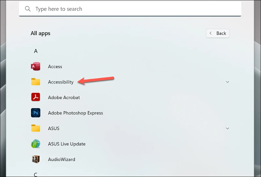Expand the ASUS folder chevron
This screenshot has height=177, width=261.
click(227, 128)
